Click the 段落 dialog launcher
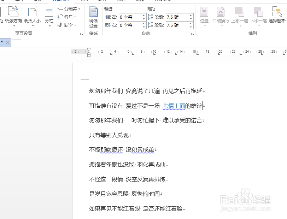 pos(192,34)
